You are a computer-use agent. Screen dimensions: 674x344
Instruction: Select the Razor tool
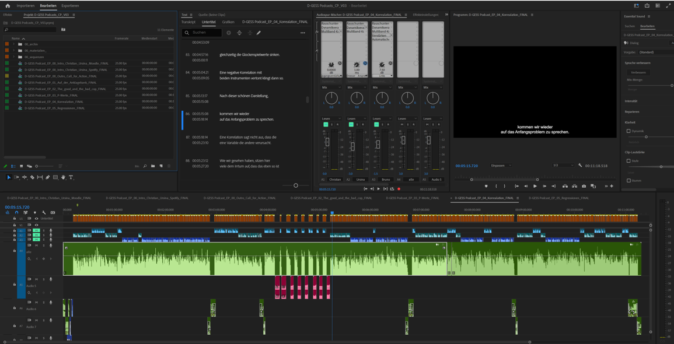32,177
